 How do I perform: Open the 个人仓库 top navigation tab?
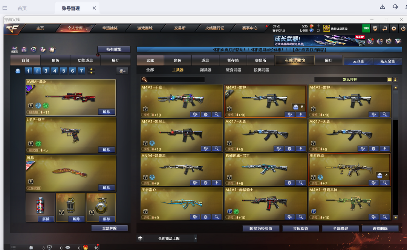click(75, 28)
